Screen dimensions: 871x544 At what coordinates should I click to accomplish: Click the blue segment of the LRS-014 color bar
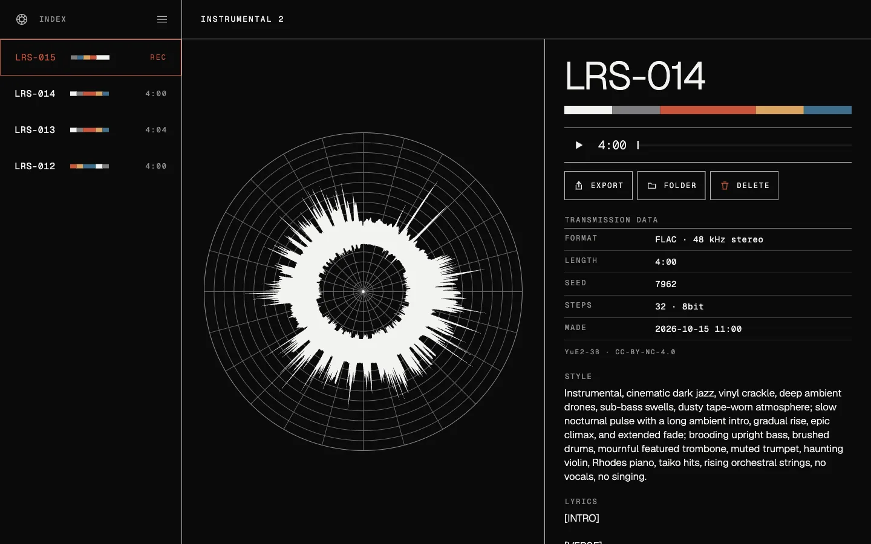(x=827, y=110)
